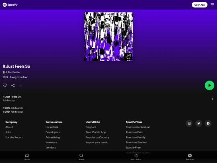Open Premium Duo plan link
The image size is (217, 163).
pyautogui.click(x=134, y=132)
